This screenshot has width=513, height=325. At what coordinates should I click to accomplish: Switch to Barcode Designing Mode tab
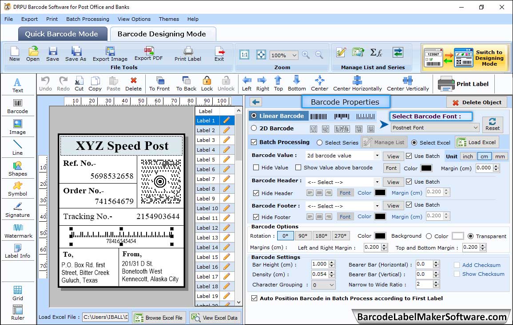[x=162, y=34]
